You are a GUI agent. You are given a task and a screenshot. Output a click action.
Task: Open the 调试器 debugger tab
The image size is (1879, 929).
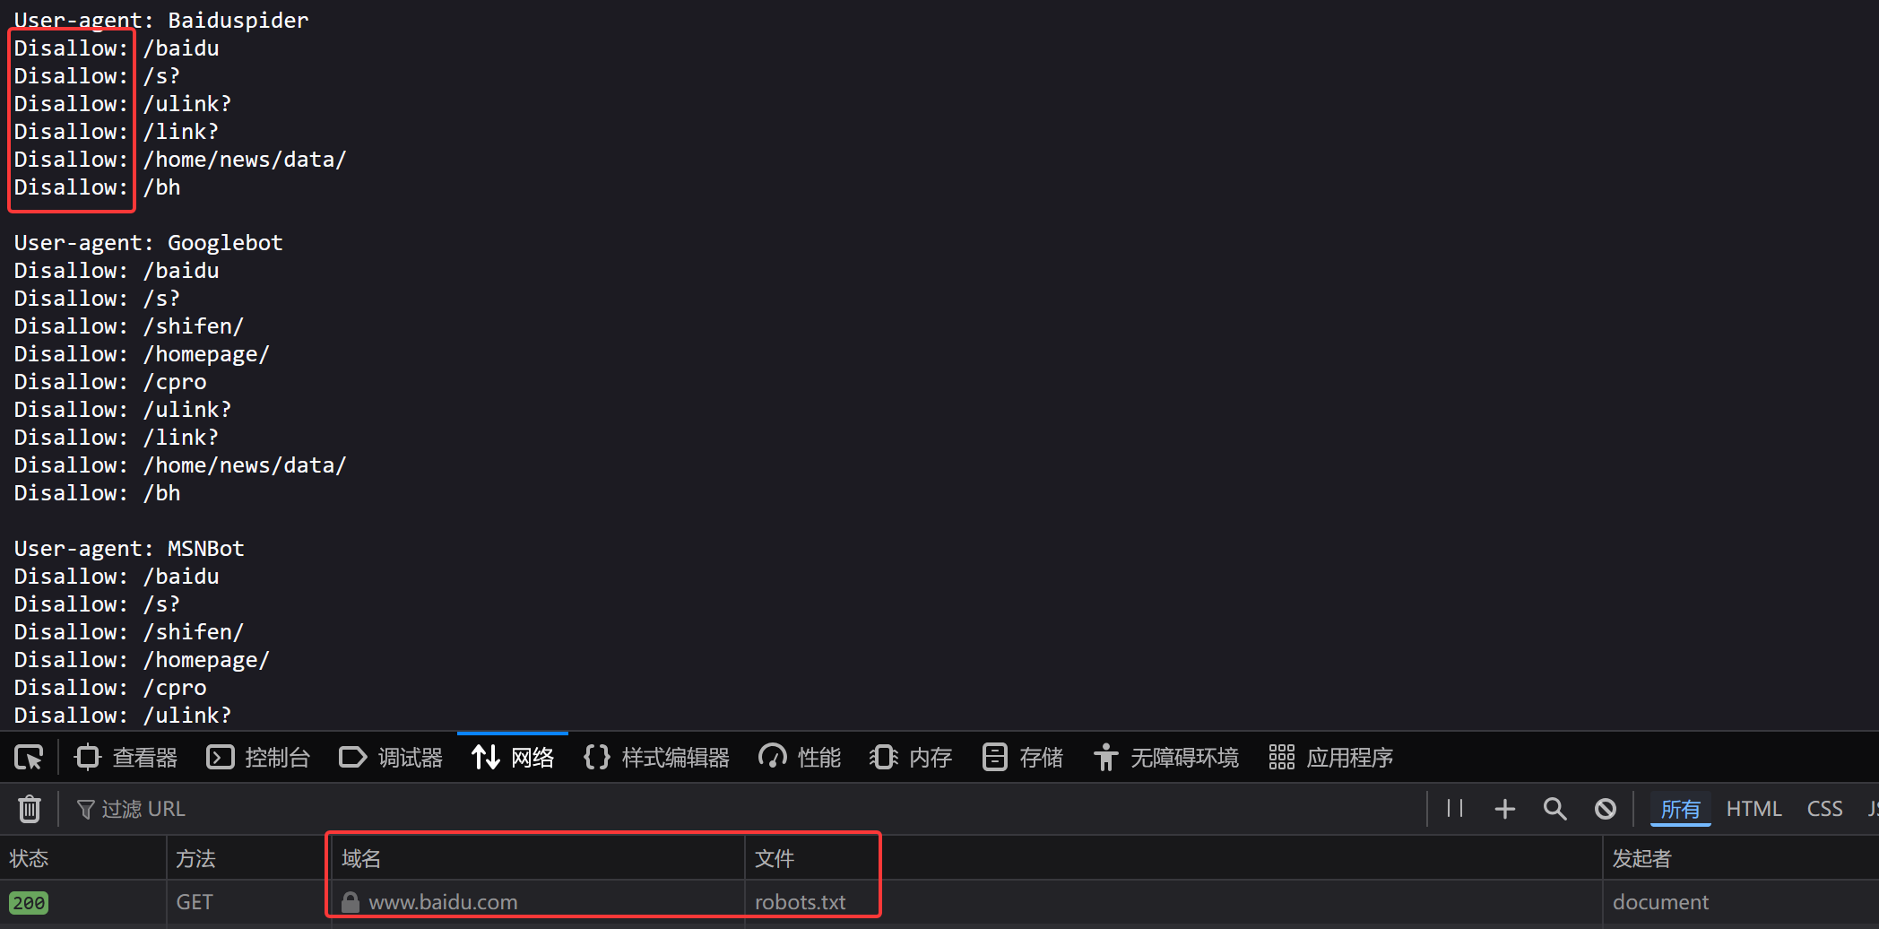tap(391, 758)
